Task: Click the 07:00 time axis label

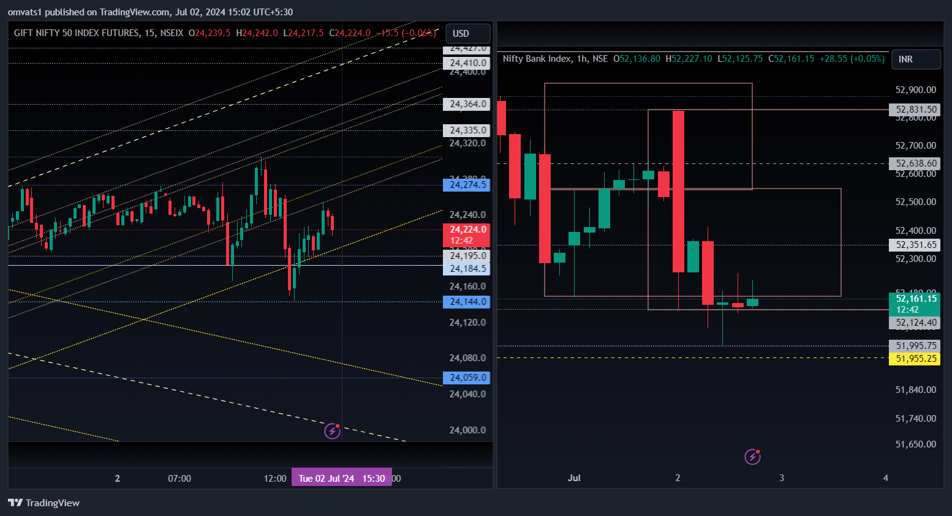Action: 179,479
